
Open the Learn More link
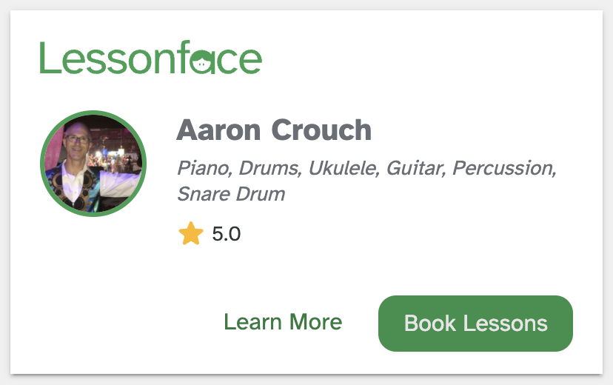(283, 322)
